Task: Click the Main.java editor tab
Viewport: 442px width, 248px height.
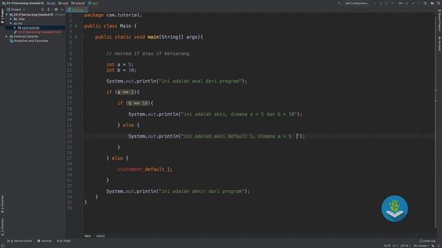Action: (77, 9)
